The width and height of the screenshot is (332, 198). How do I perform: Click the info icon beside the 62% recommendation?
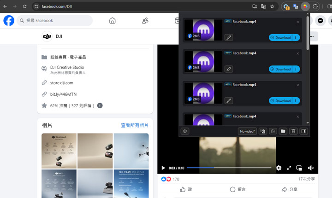(100, 105)
